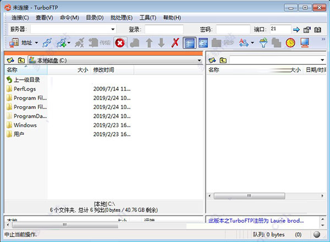
Task: Open the 连接(C) menu
Action: coord(20,18)
